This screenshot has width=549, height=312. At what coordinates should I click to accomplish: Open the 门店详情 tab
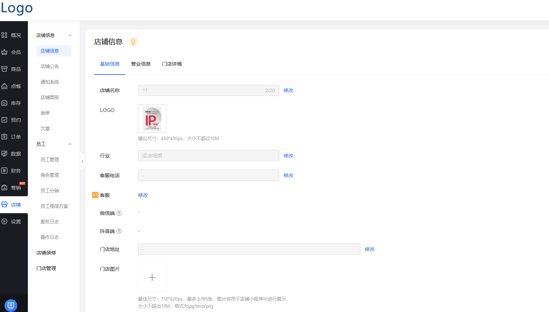pos(172,64)
